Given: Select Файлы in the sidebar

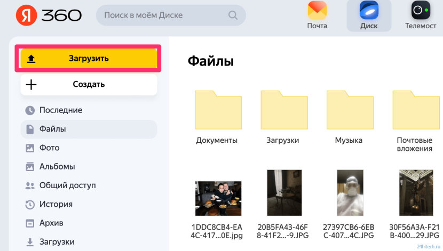Looking at the screenshot, I should pyautogui.click(x=52, y=129).
